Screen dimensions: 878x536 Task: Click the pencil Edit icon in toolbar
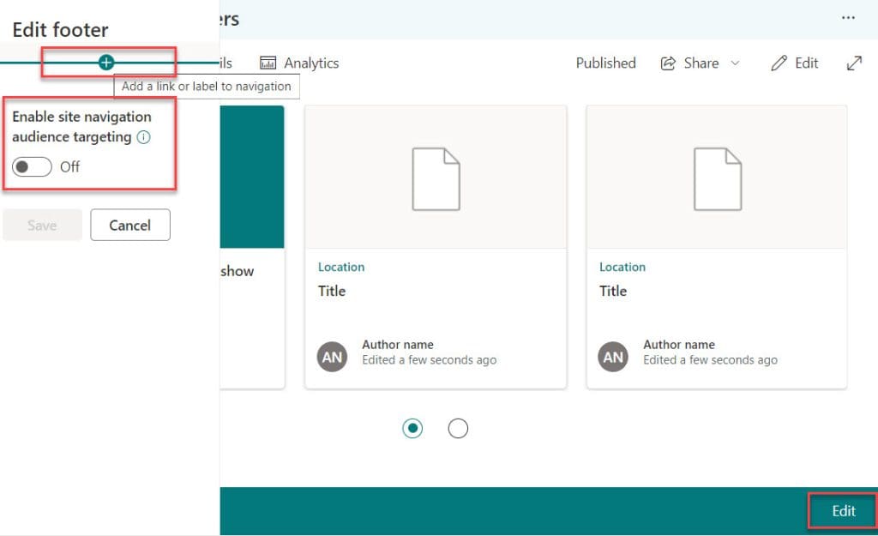779,63
